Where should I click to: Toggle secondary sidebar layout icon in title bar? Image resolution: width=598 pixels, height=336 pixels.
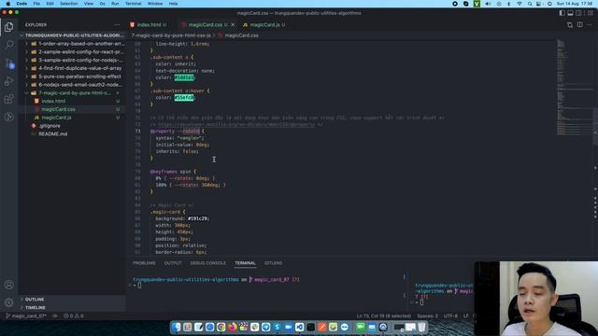[x=579, y=13]
